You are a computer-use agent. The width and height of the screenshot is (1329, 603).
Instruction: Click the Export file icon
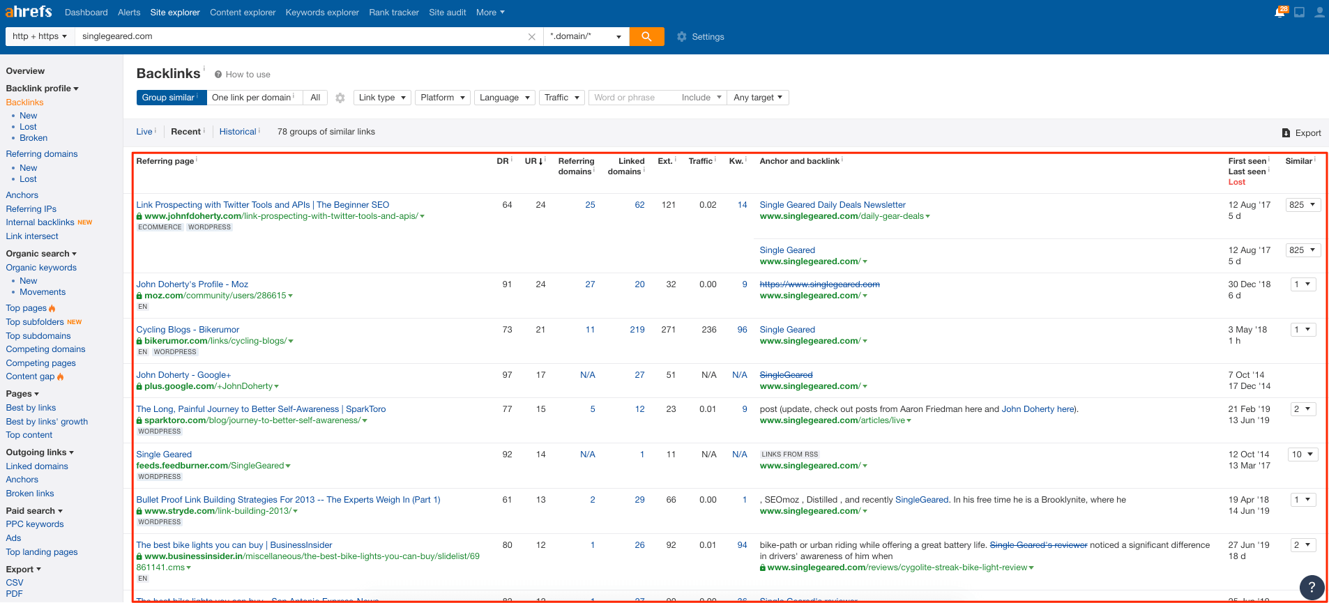(1286, 133)
